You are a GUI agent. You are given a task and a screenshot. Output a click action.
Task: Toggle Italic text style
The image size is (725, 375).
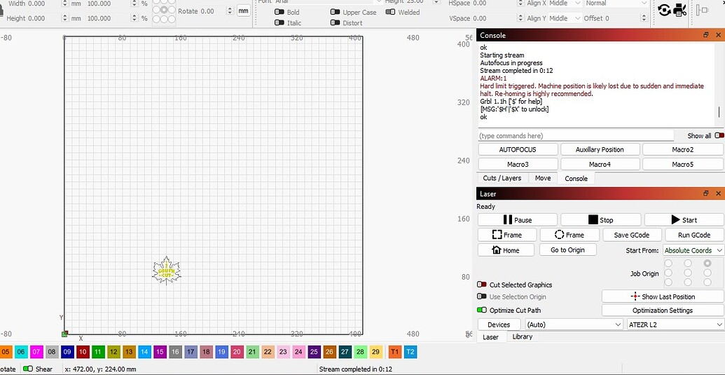point(279,22)
